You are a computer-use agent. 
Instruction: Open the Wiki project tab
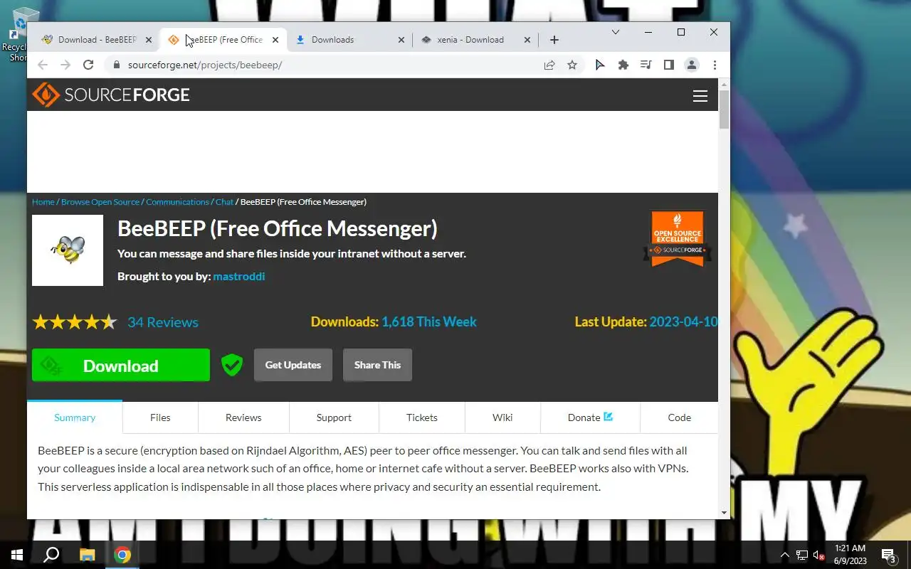pos(502,418)
